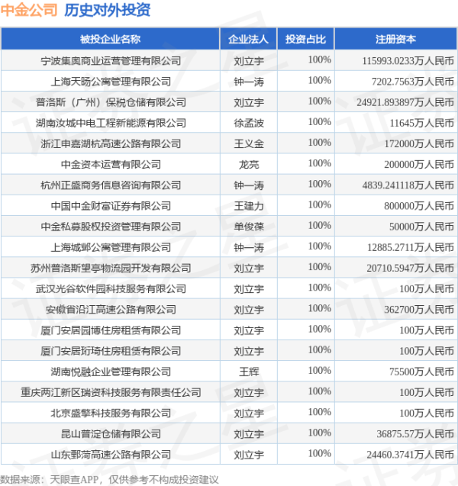
Task: Click legal person 王建力
Action: click(249, 207)
